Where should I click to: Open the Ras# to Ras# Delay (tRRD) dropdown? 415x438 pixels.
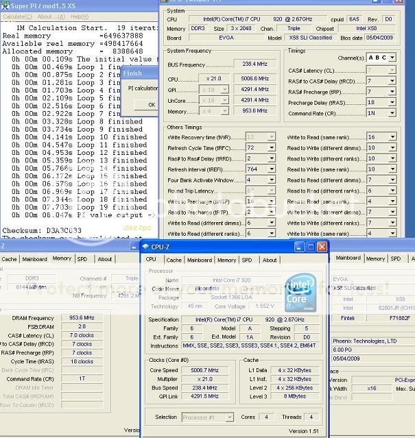coord(272,158)
